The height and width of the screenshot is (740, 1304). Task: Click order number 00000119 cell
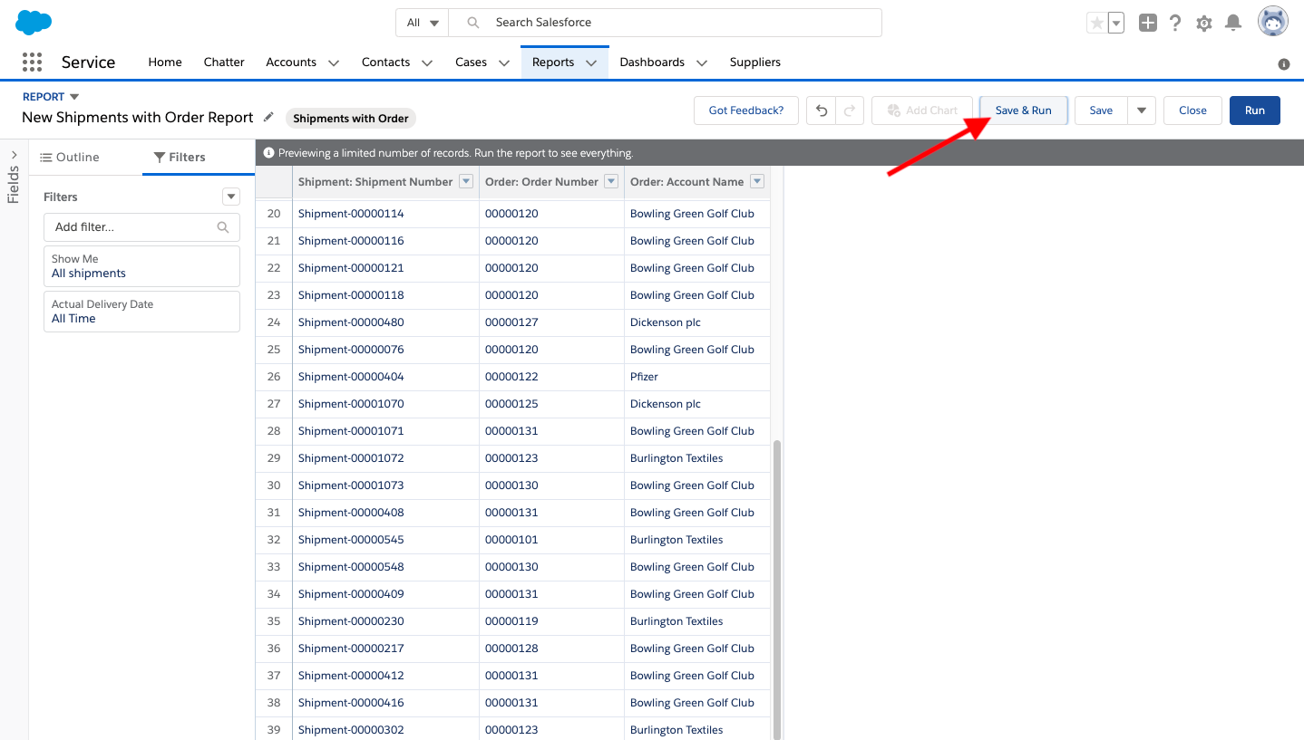[x=552, y=621]
